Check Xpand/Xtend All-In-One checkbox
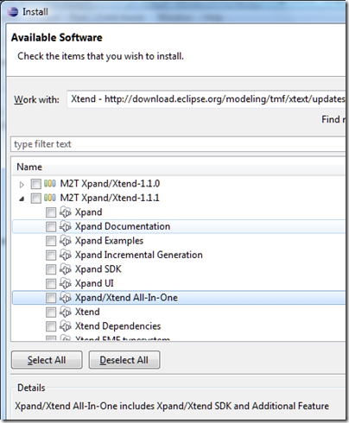The width and height of the screenshot is (349, 423). point(51,298)
